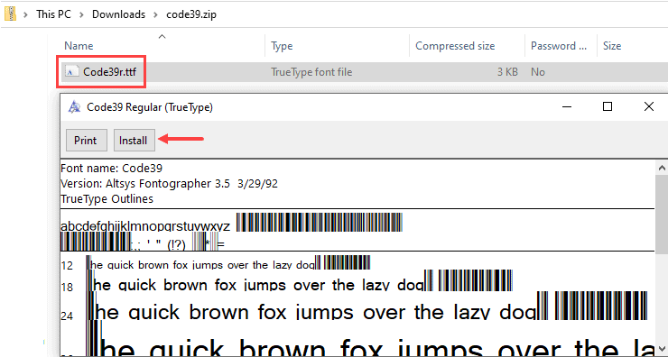The image size is (668, 357).
Task: Click the 18 point sample label
Action: (67, 288)
